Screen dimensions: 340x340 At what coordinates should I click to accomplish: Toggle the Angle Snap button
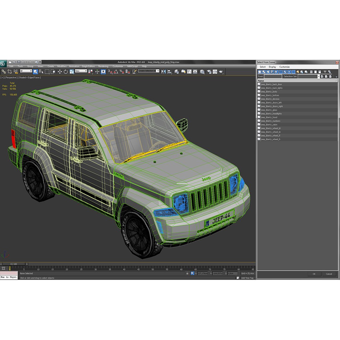[116, 71]
